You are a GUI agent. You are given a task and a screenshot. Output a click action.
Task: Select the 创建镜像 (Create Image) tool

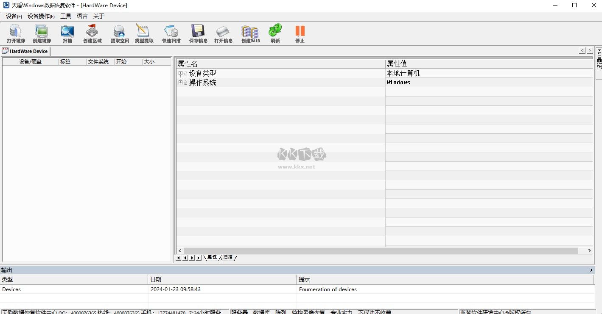(41, 33)
